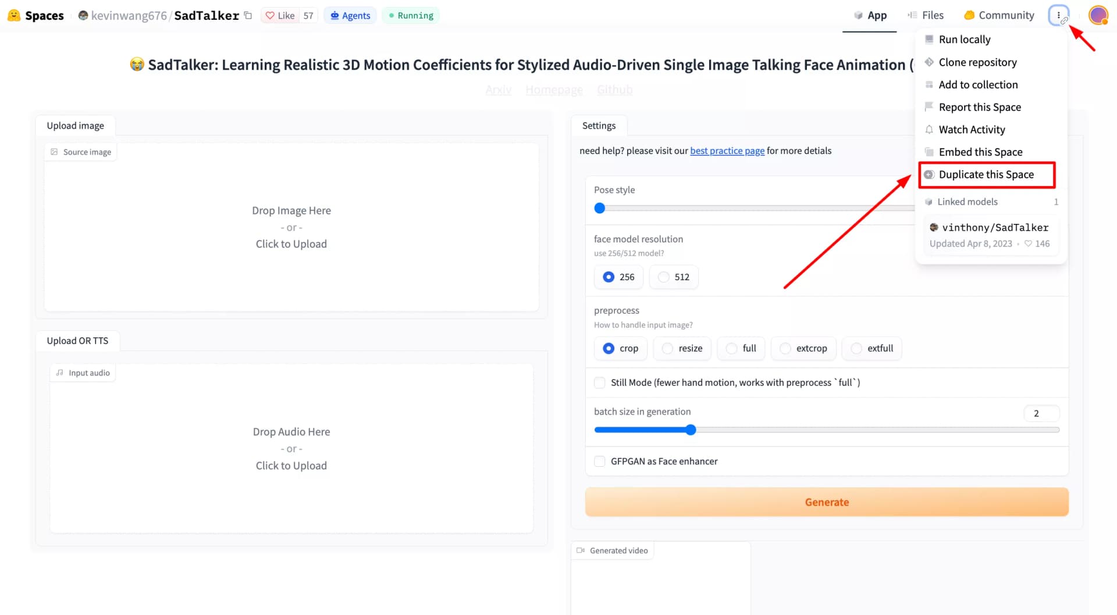The width and height of the screenshot is (1117, 615).
Task: Click the vinthony model avatar icon
Action: 934,227
